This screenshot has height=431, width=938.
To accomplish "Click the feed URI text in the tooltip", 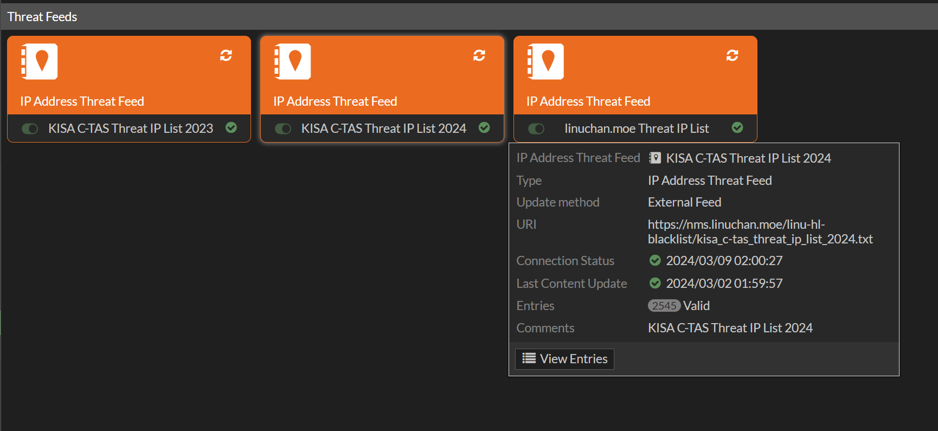I will (760, 231).
